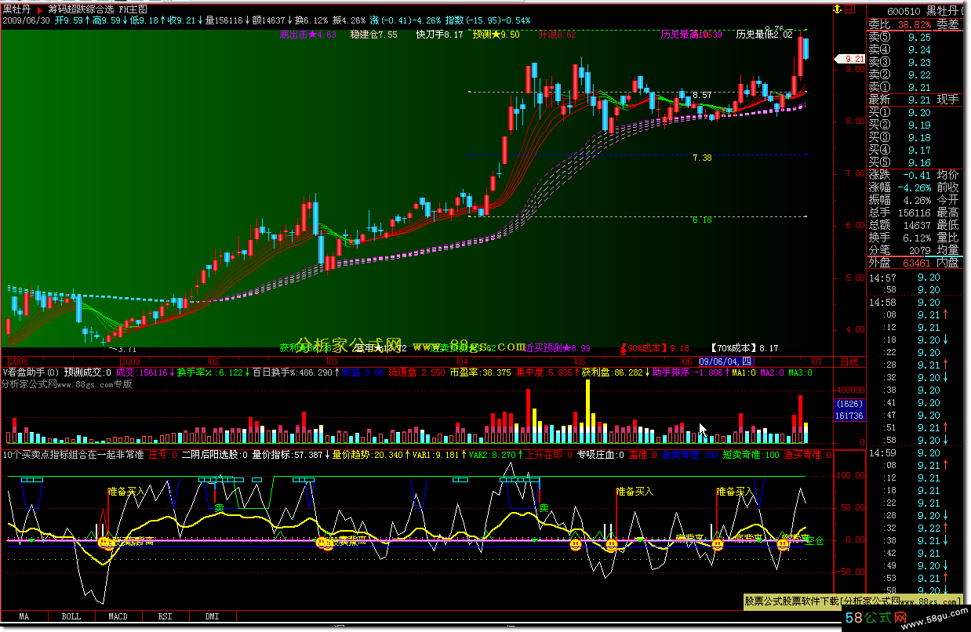Click smiley marker below leftmost 准备买入 label

coord(104,541)
